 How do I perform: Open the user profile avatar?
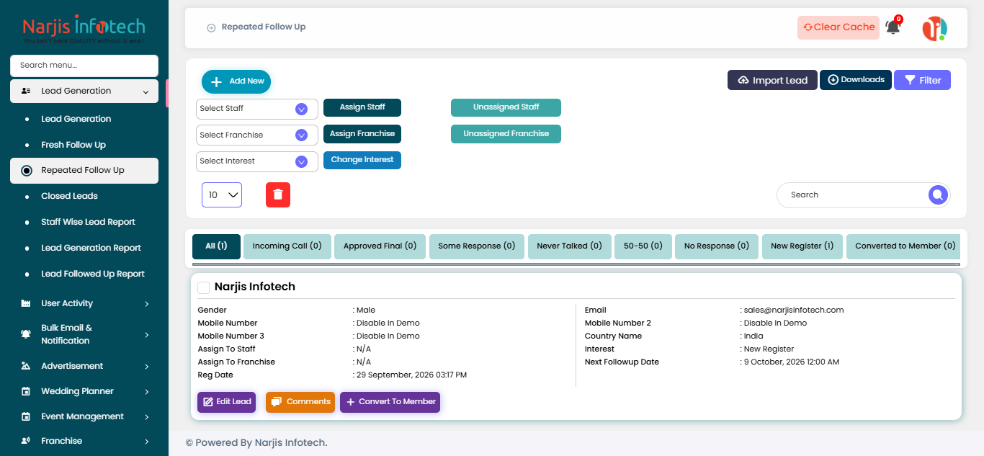pos(934,28)
